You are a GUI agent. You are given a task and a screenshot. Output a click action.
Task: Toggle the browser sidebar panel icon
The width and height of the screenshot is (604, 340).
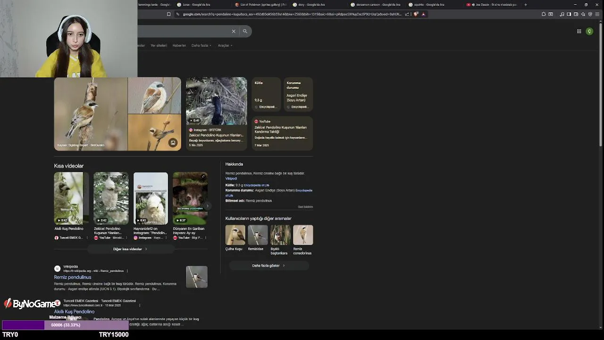[569, 14]
